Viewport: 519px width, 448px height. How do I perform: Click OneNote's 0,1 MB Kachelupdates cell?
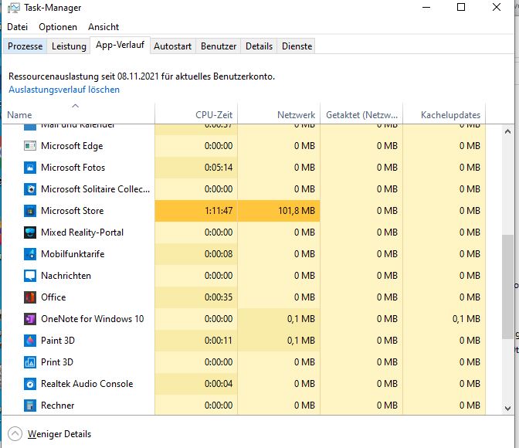tap(444, 319)
